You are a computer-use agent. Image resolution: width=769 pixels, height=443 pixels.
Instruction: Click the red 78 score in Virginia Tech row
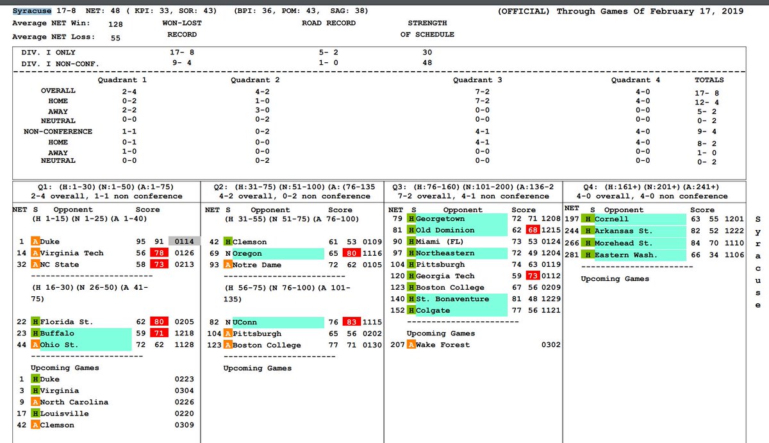point(158,253)
